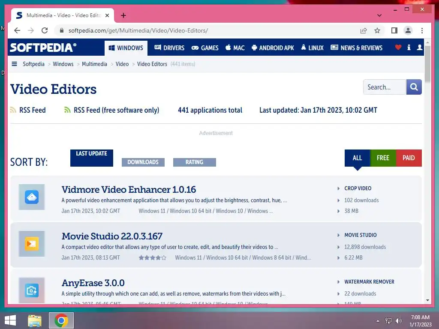
Task: Open the browser side panel
Action: [394, 30]
